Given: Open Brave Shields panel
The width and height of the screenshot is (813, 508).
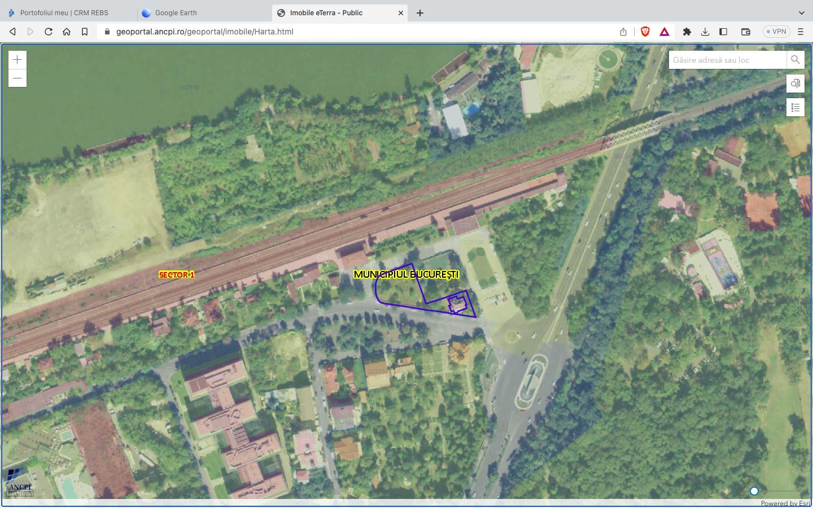Looking at the screenshot, I should pos(645,32).
